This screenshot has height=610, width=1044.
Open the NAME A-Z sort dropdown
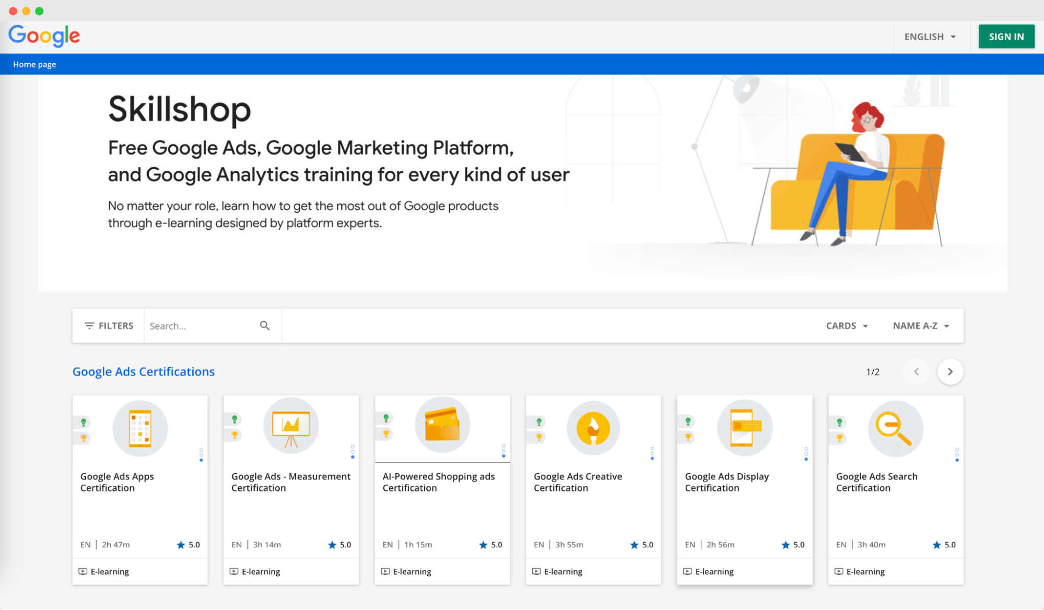pos(921,325)
